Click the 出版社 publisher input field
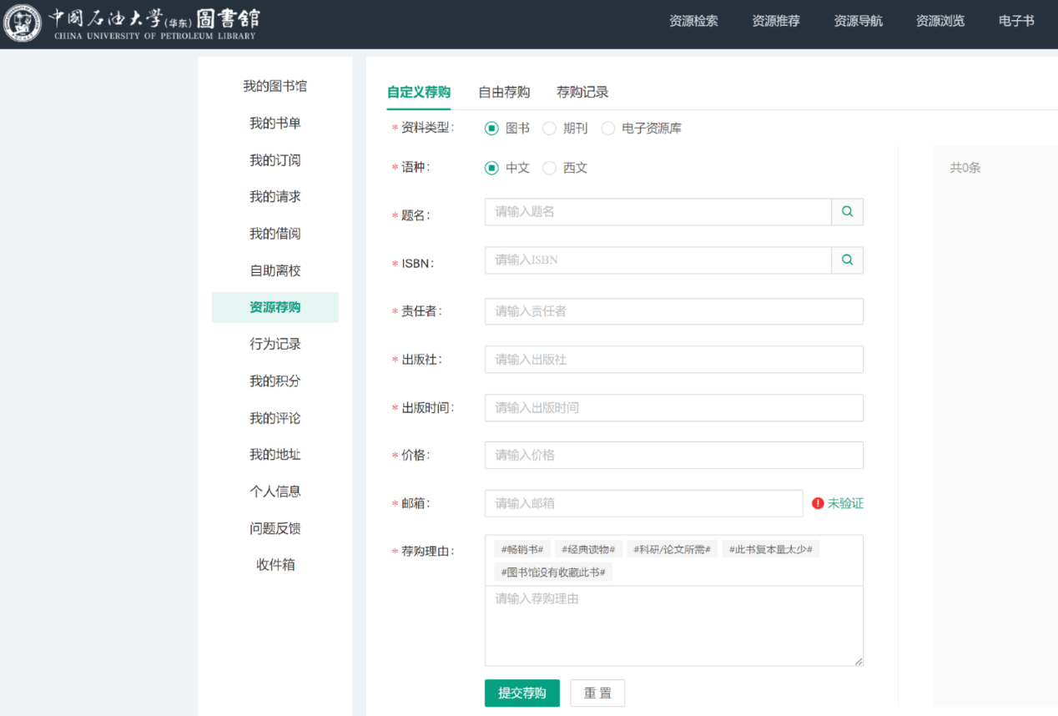 (673, 360)
